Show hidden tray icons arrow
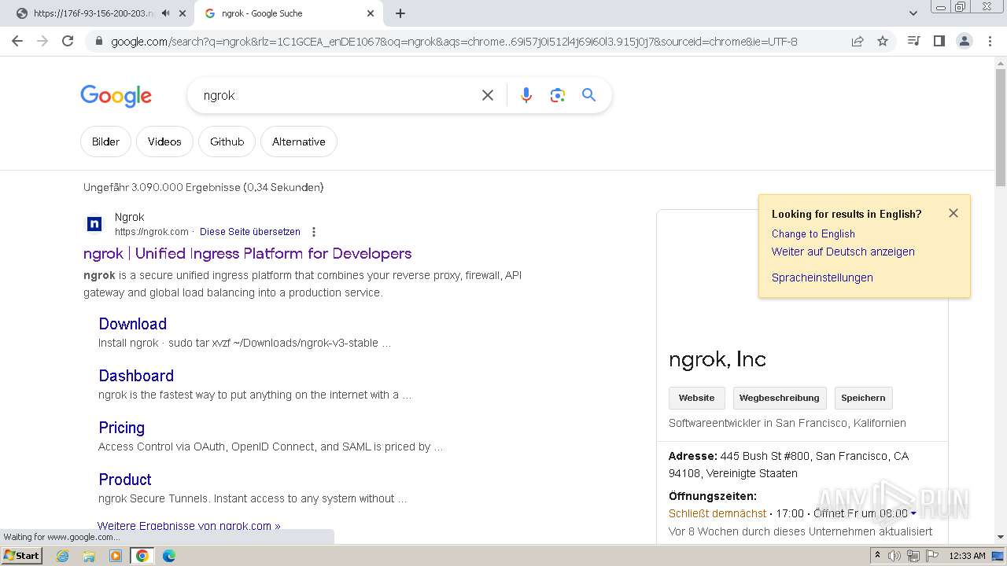 [x=877, y=556]
